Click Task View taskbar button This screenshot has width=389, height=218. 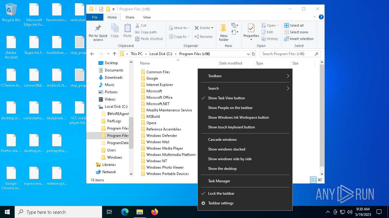point(109,212)
